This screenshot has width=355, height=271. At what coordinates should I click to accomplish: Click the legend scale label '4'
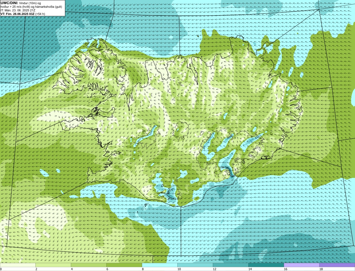pos(72,269)
